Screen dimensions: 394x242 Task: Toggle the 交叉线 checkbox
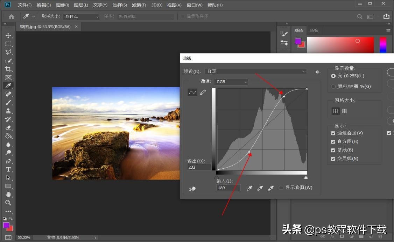point(333,159)
